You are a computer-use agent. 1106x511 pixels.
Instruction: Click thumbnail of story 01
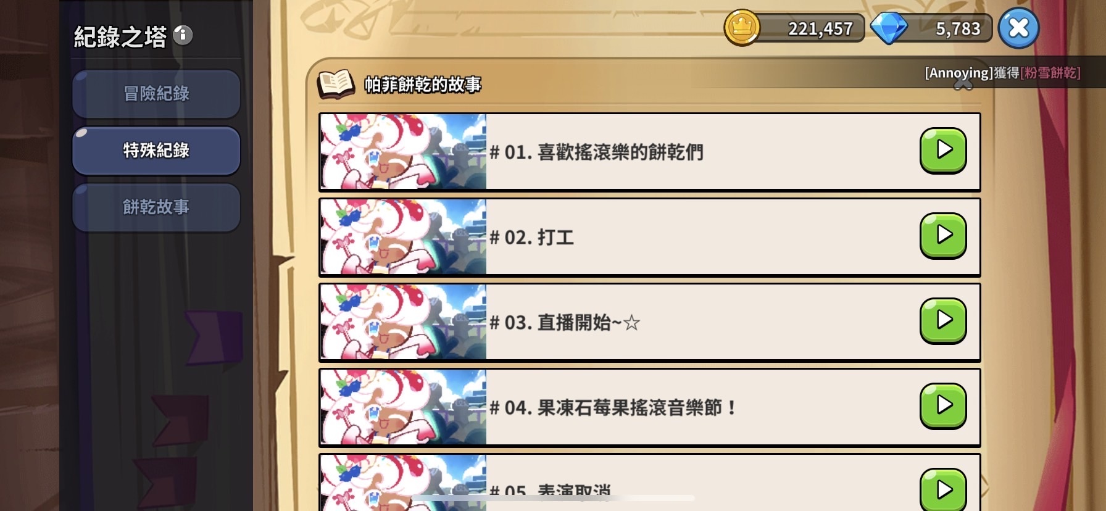click(x=404, y=151)
